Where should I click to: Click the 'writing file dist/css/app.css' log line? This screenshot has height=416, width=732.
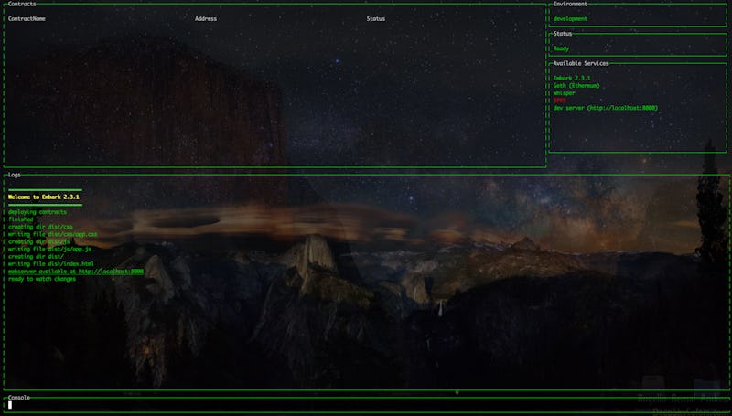point(52,234)
